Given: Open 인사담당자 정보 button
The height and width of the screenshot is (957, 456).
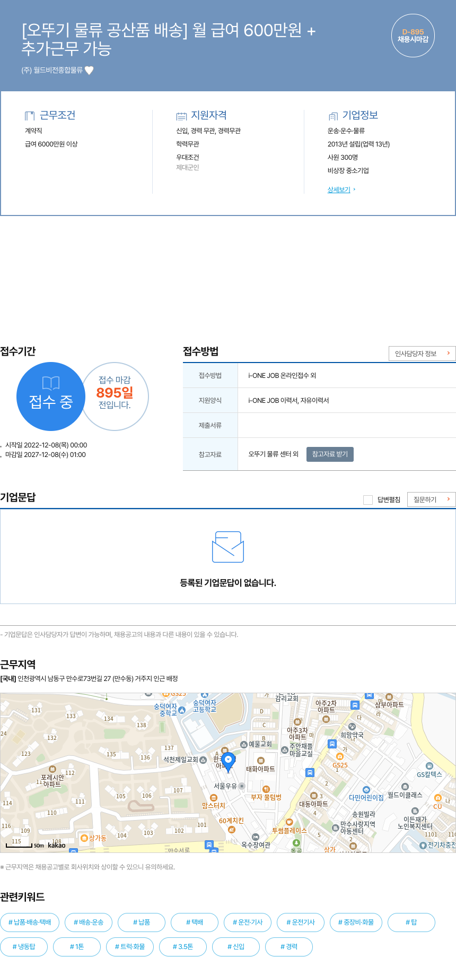Looking at the screenshot, I should [x=422, y=354].
